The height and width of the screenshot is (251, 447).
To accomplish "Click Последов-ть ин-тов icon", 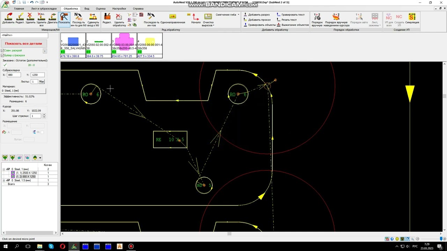I will 151,20.
